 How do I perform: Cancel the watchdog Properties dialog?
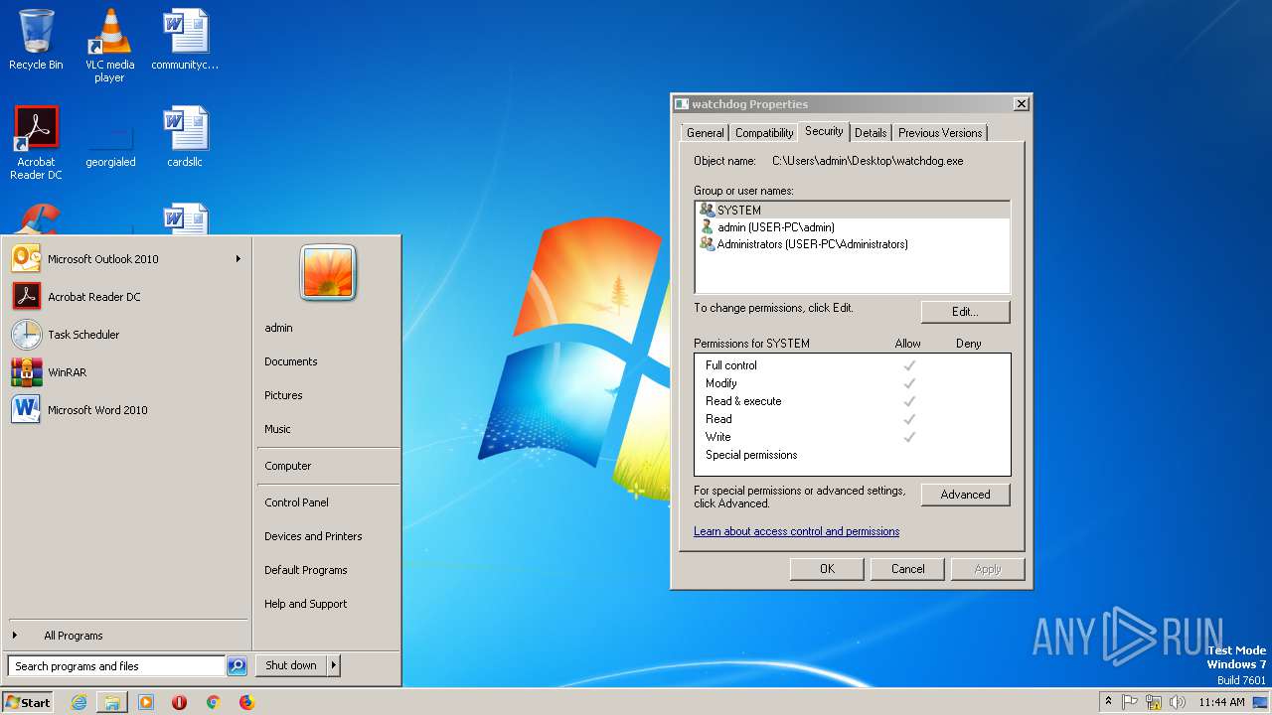point(907,569)
